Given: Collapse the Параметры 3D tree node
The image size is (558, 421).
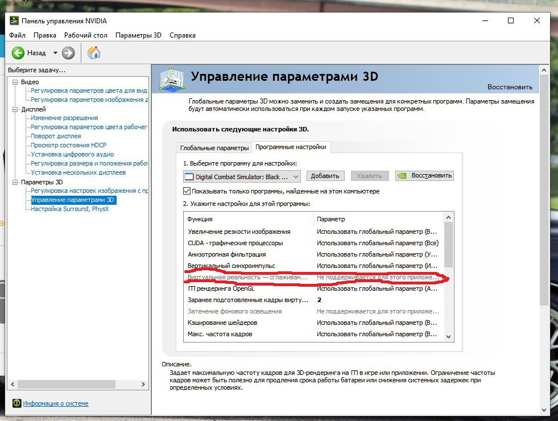Looking at the screenshot, I should 15,182.
